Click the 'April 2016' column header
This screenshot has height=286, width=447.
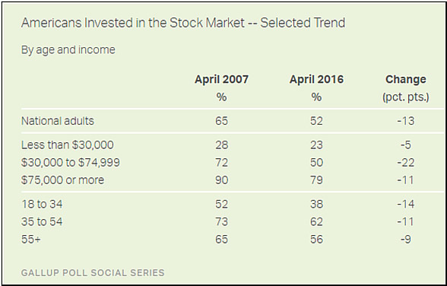[316, 79]
